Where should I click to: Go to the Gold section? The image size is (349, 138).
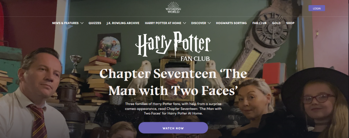tap(276, 23)
